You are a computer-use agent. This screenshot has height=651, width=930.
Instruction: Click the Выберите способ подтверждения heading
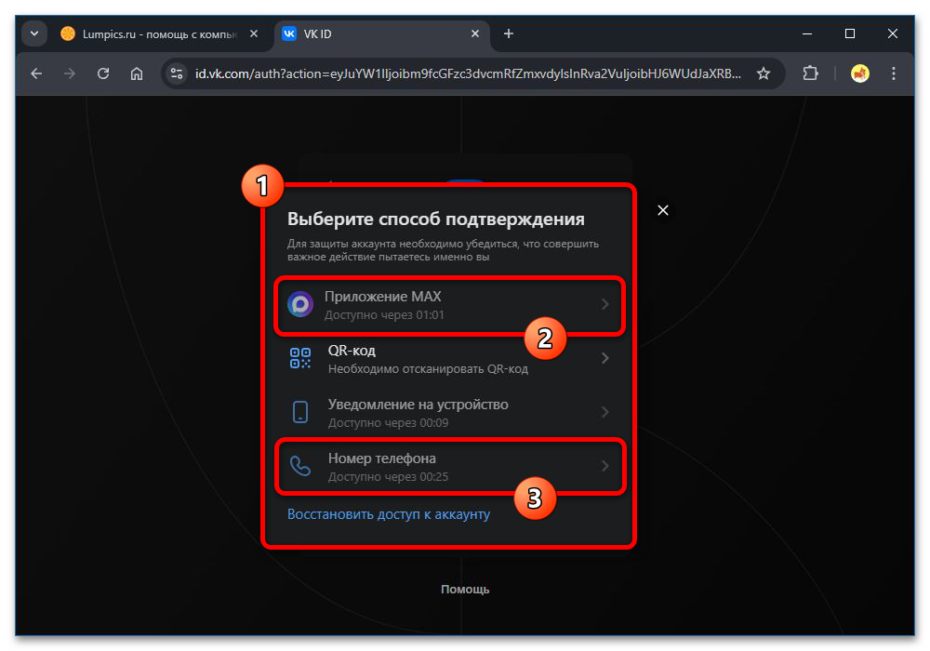pyautogui.click(x=436, y=219)
